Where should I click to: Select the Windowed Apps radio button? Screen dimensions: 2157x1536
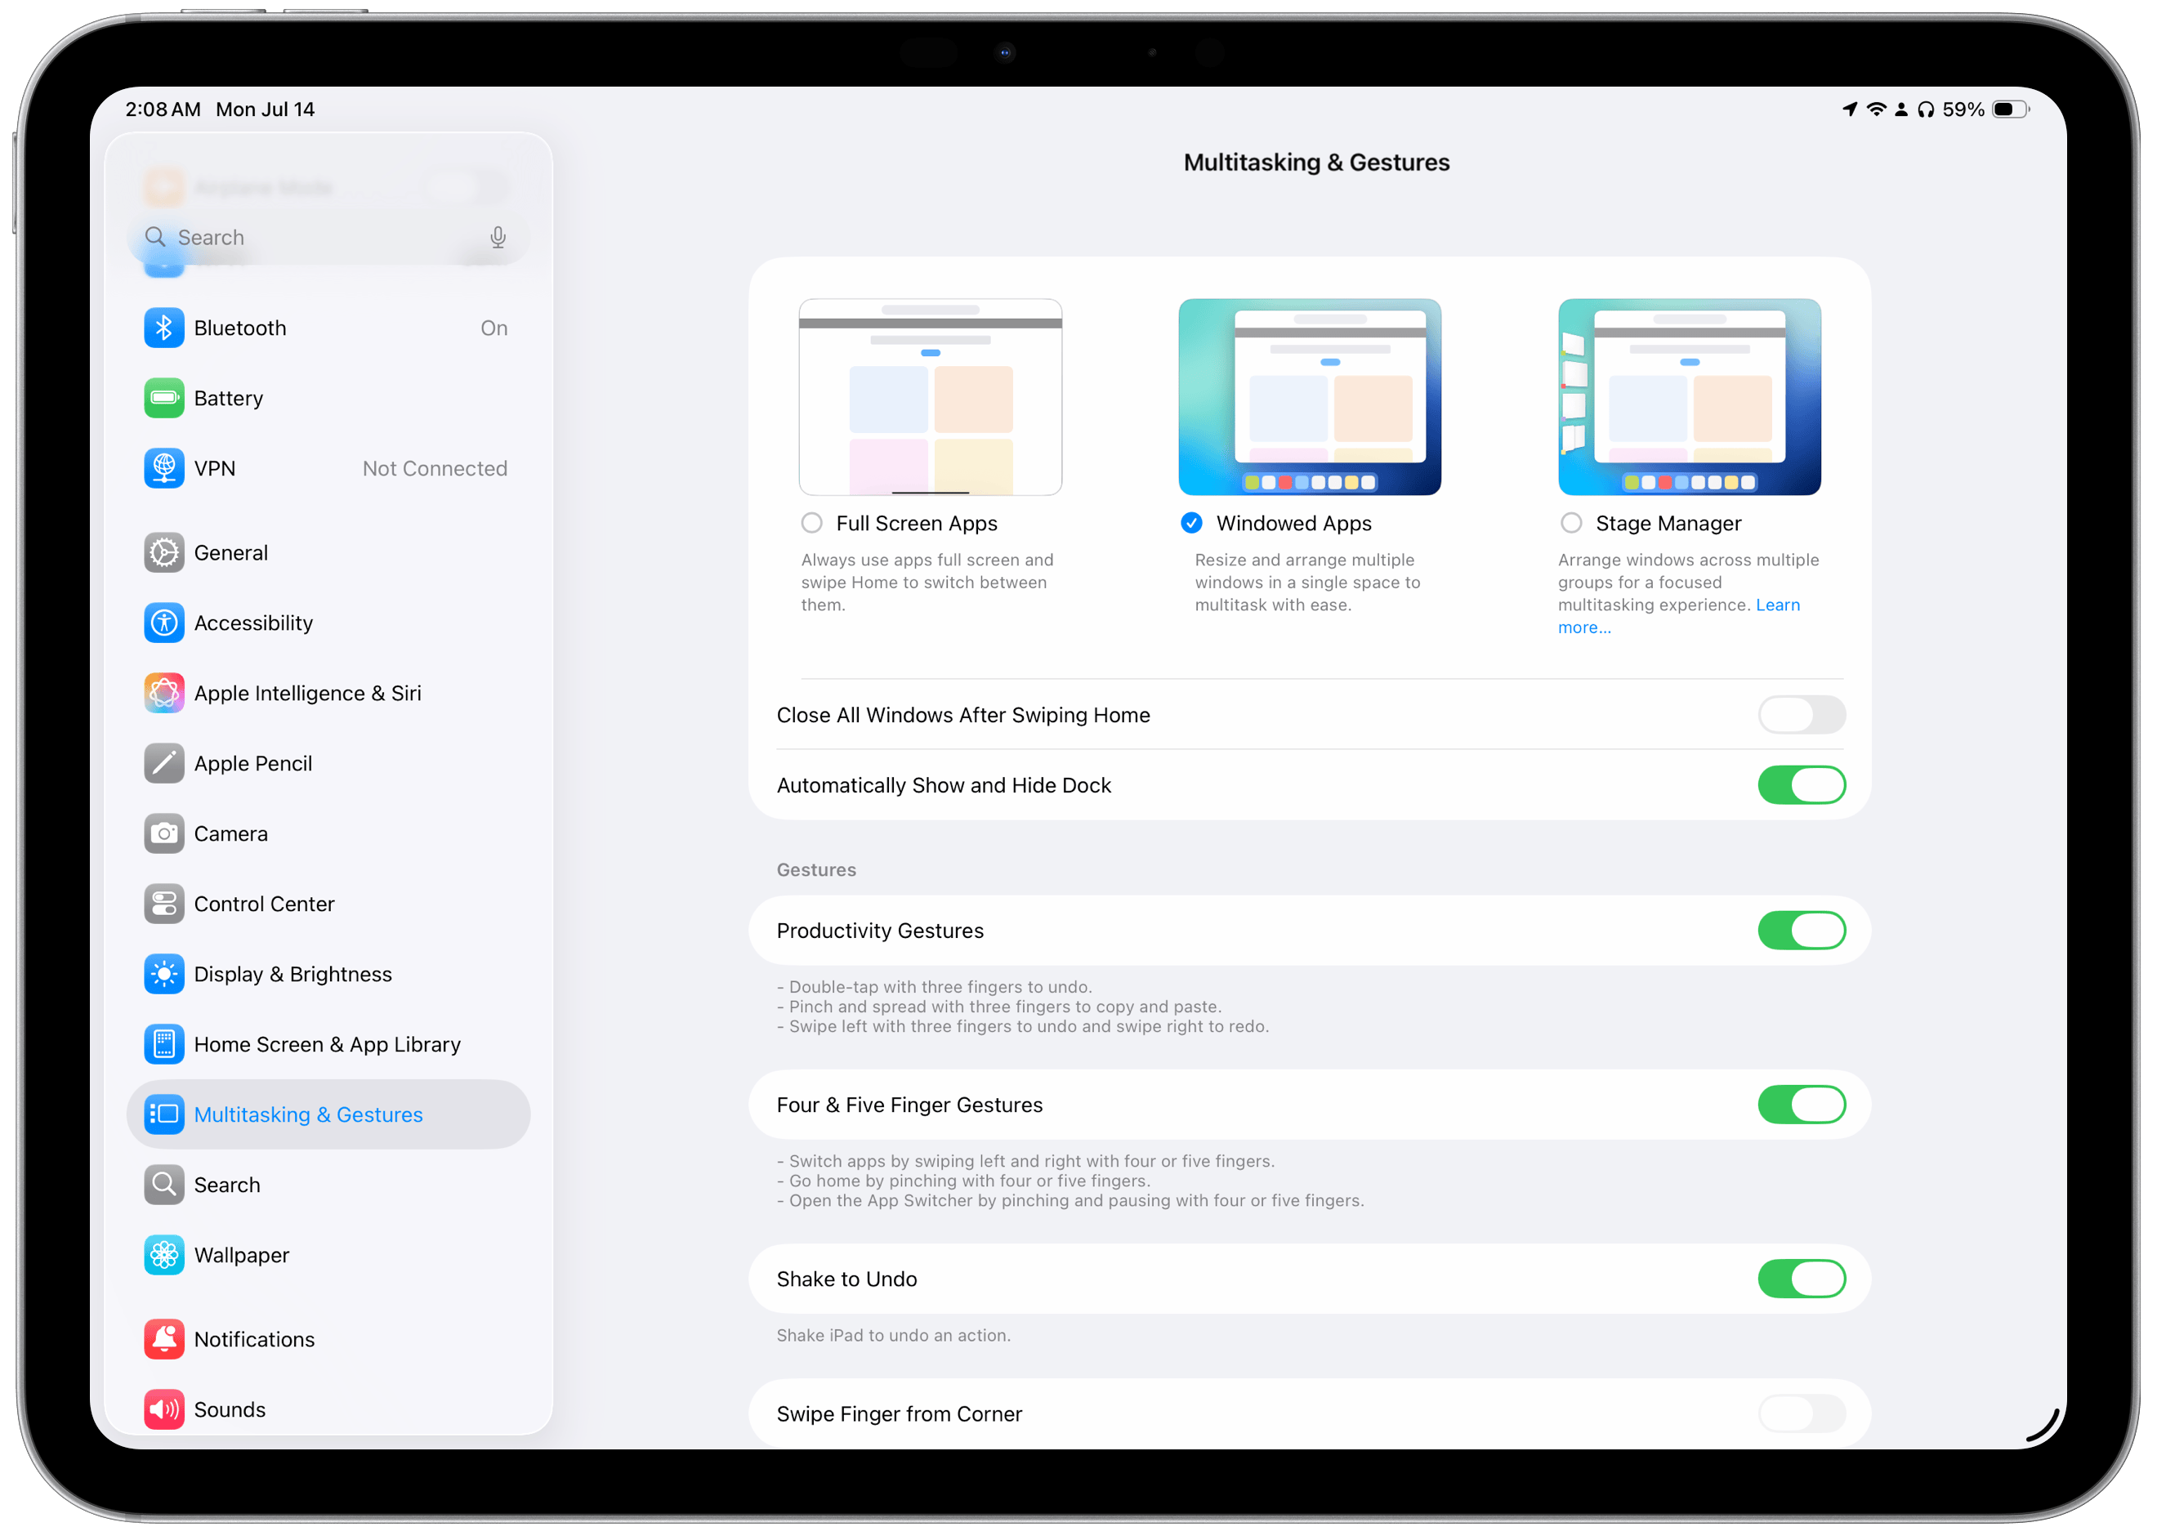[1191, 523]
